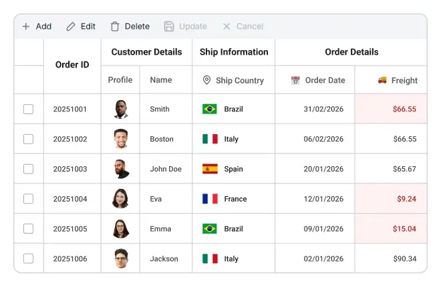Image resolution: width=441 pixels, height=287 pixels.
Task: Click the freight value $65.67
Action: click(404, 169)
